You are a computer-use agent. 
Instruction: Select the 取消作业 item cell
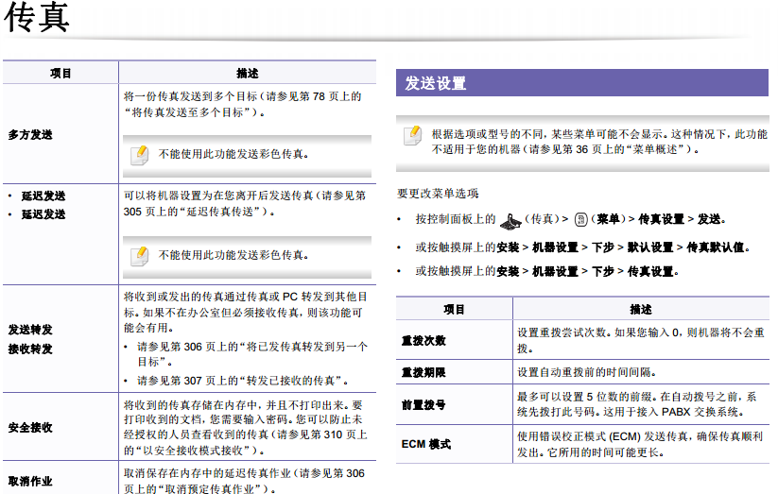point(61,479)
